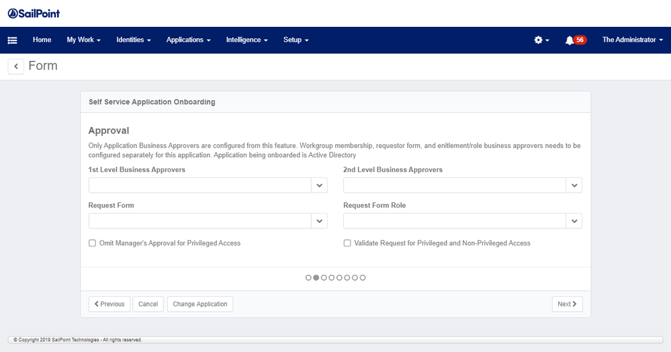The height and width of the screenshot is (352, 671).
Task: Open the Applications menu
Action: click(188, 40)
